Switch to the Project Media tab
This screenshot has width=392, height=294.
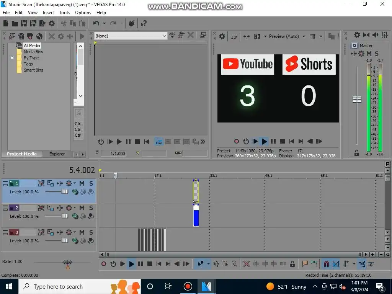pyautogui.click(x=22, y=154)
